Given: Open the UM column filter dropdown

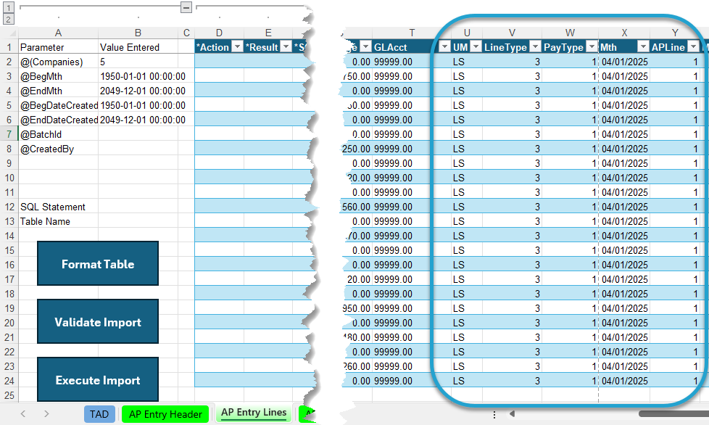Looking at the screenshot, I should click(476, 46).
